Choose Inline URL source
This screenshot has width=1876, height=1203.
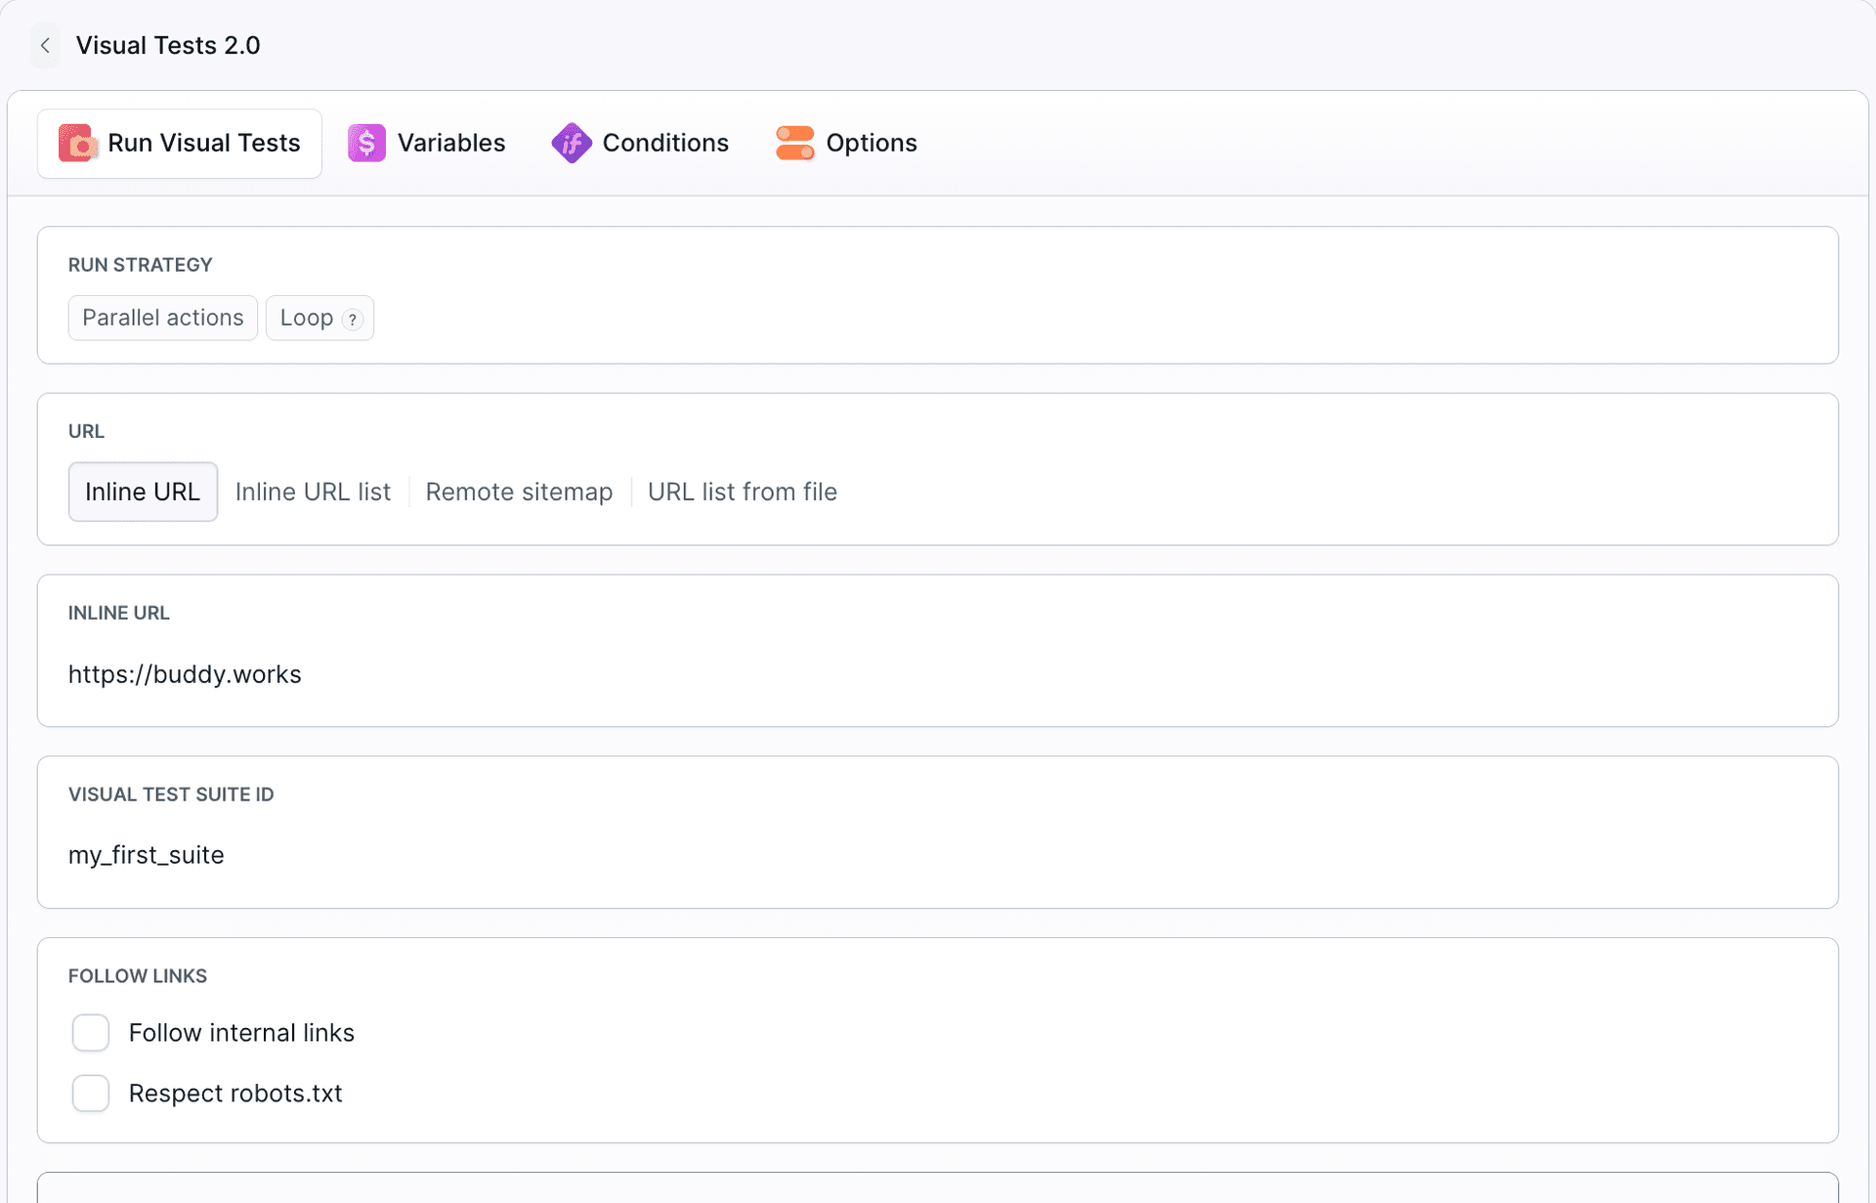[143, 492]
